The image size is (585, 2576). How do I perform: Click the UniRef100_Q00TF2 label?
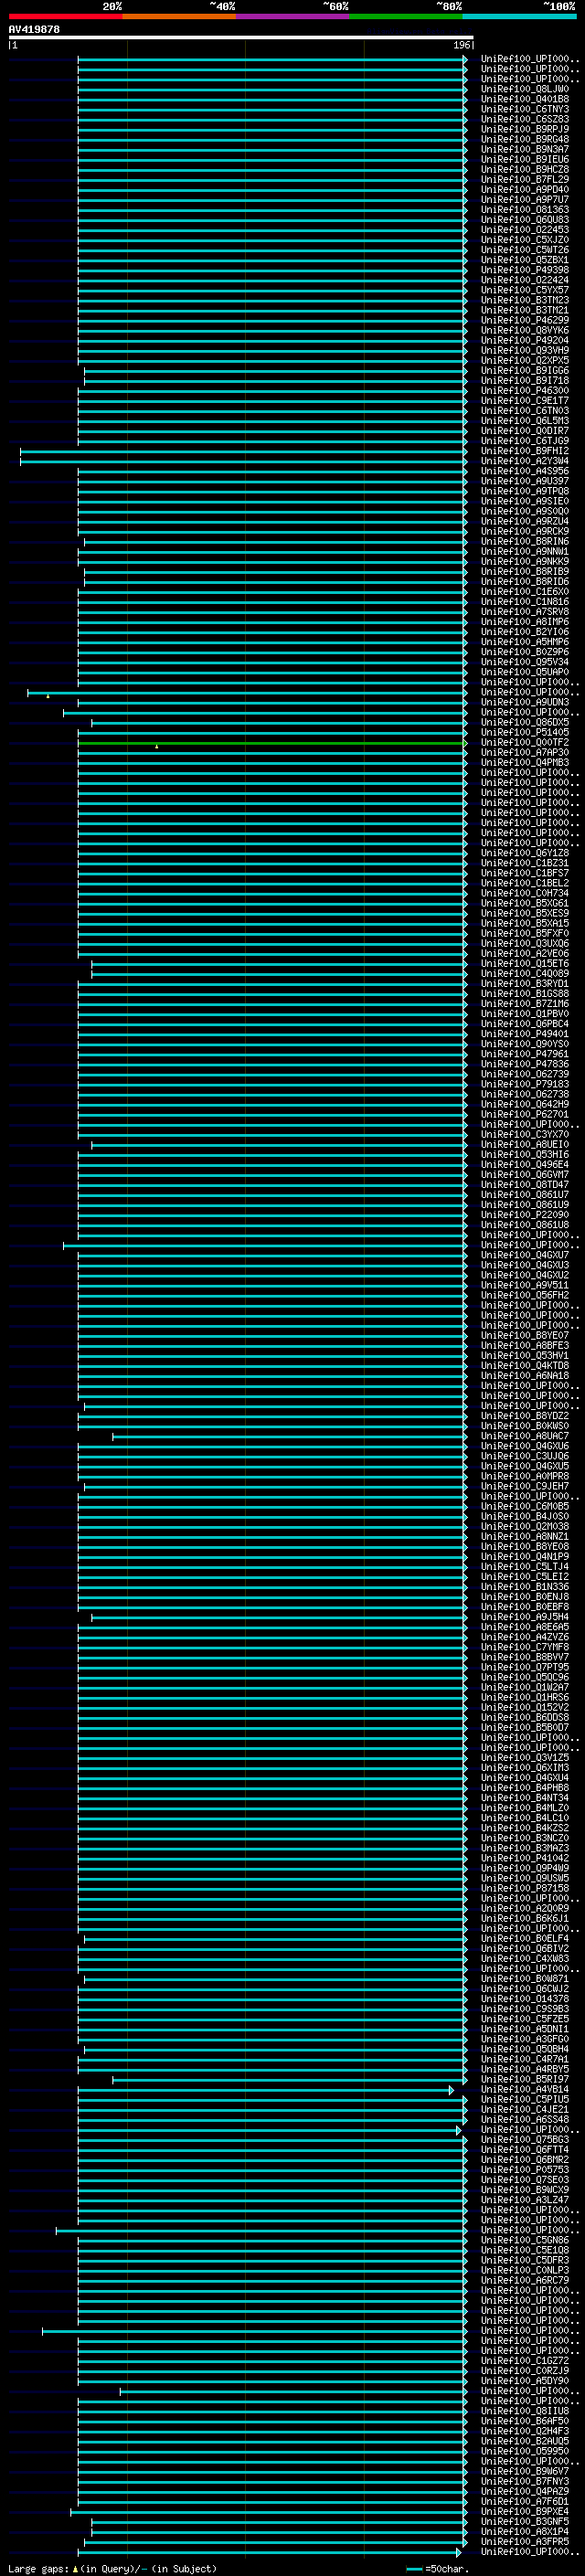point(524,742)
